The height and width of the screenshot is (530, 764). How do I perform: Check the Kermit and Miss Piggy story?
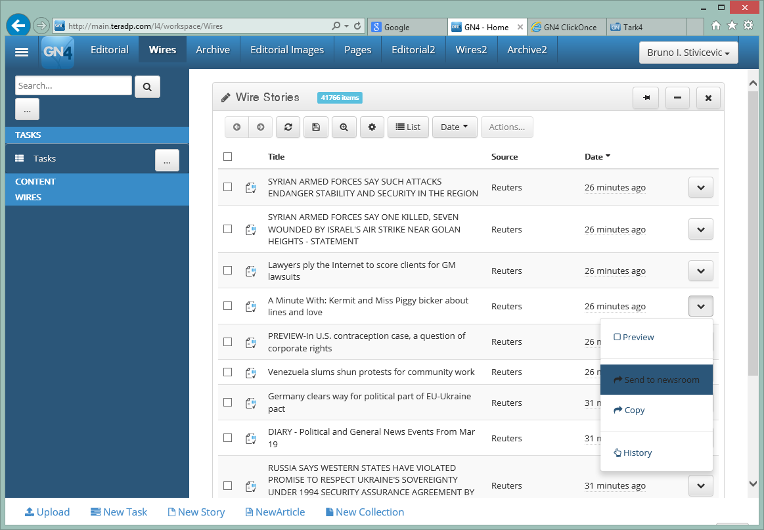[x=227, y=306]
